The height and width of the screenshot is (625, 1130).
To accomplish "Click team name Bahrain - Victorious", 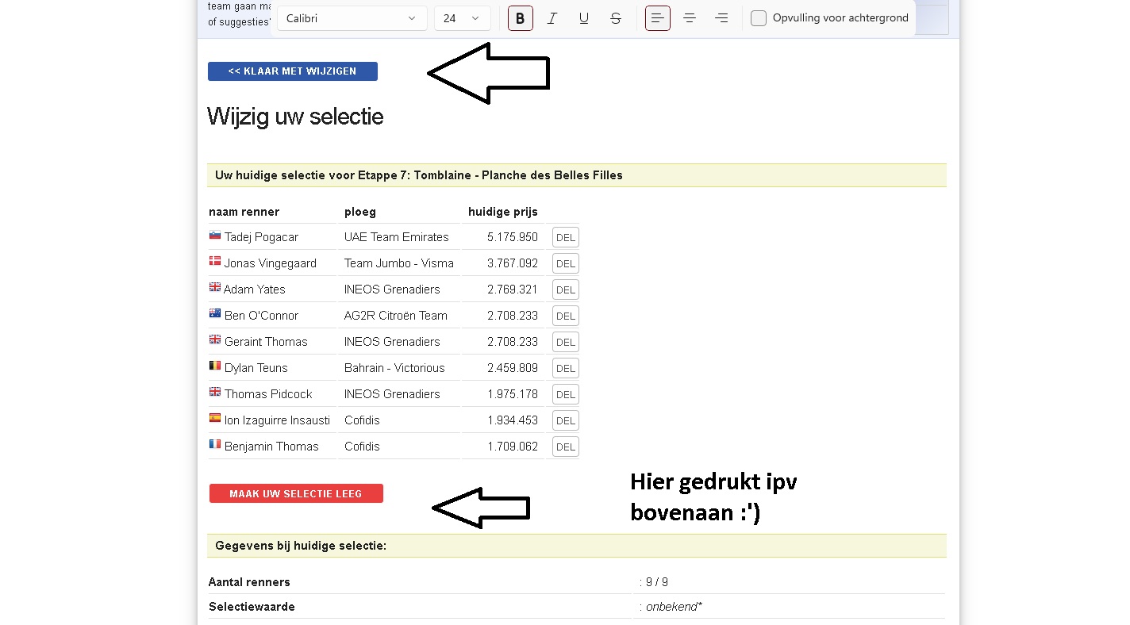I will pos(394,368).
